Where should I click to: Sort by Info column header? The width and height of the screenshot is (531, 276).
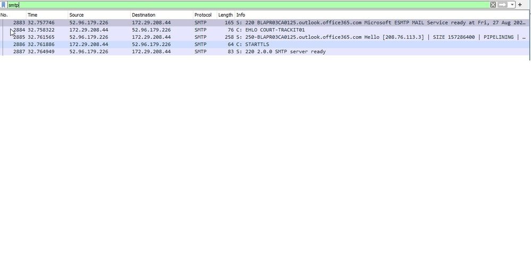point(382,15)
